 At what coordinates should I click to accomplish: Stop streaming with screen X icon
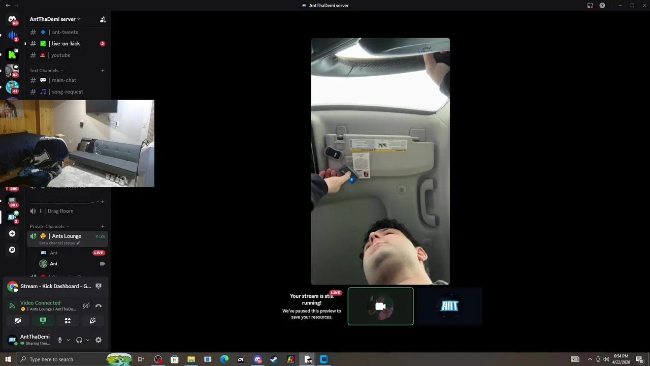(x=99, y=286)
